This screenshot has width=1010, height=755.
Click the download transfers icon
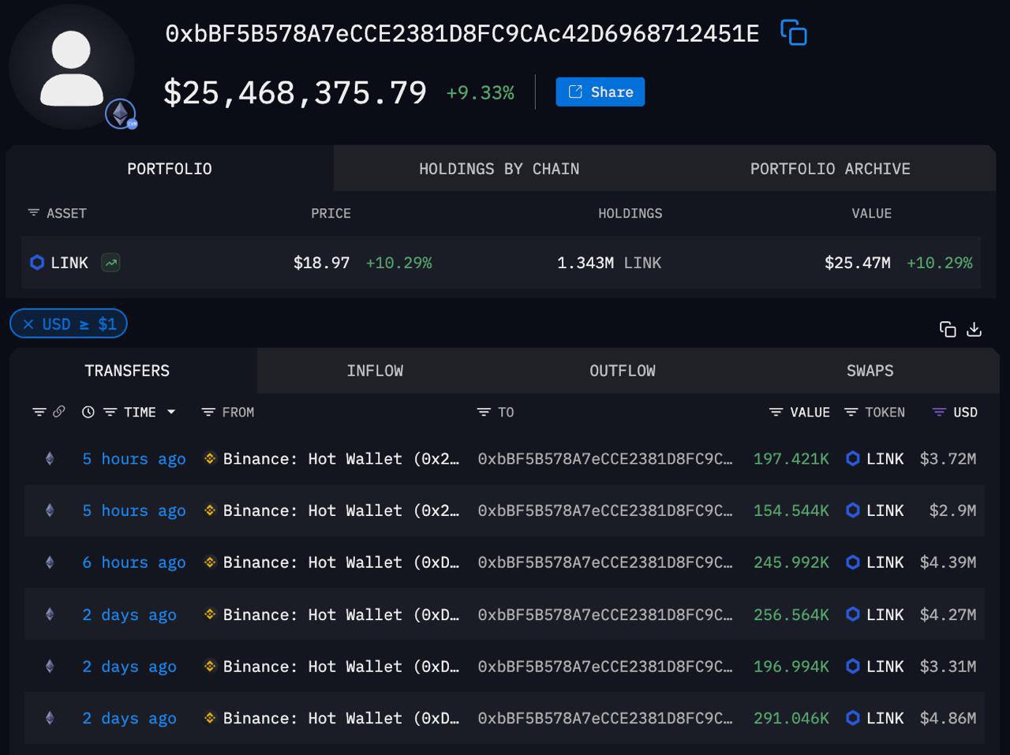[x=974, y=330]
